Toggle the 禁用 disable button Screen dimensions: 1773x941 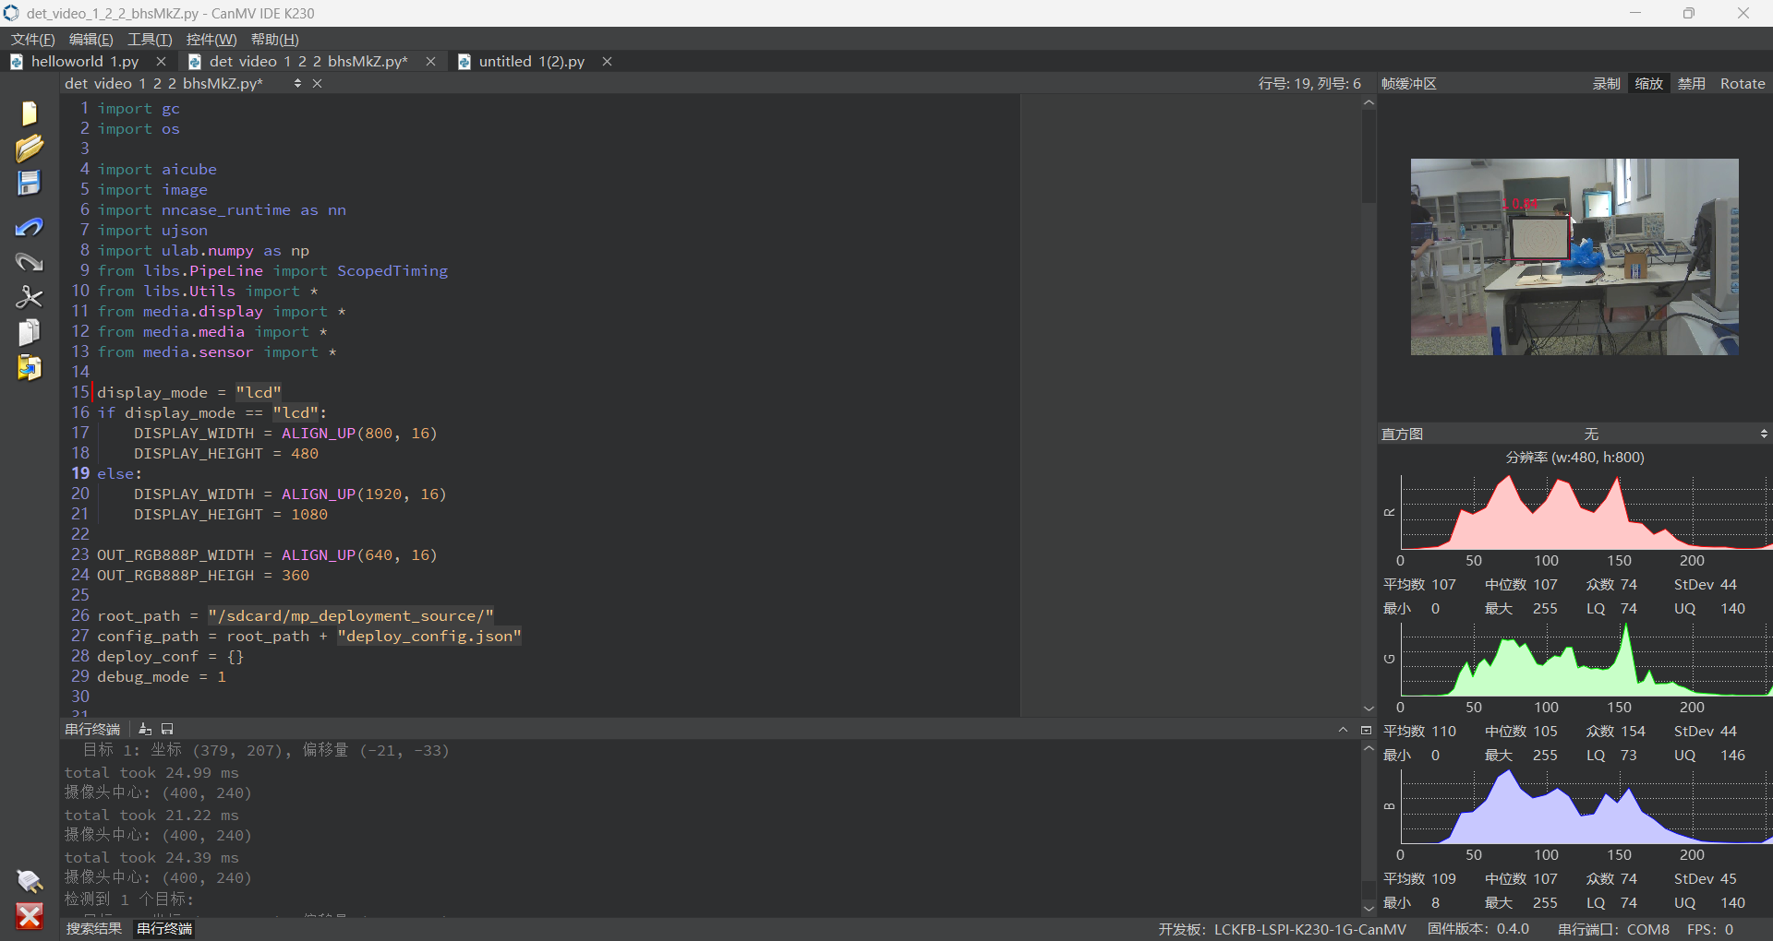(x=1691, y=83)
